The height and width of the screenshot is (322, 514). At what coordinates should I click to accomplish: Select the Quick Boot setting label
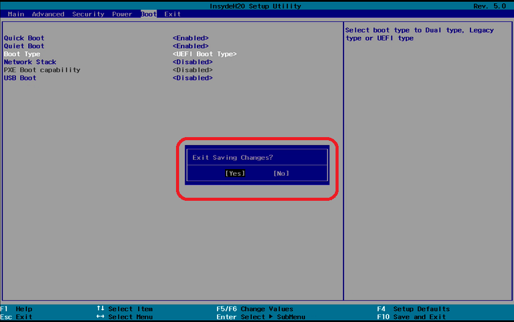24,38
